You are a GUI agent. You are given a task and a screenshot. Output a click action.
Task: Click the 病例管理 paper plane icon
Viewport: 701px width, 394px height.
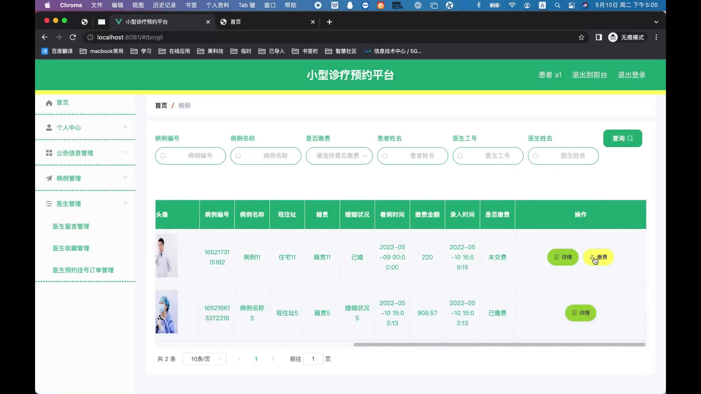[49, 178]
